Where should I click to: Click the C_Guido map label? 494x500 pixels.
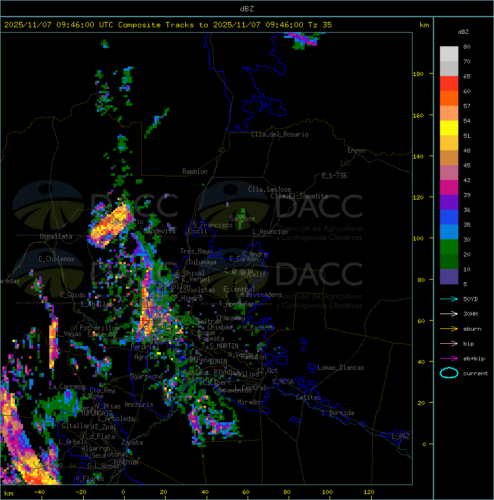[72, 295]
